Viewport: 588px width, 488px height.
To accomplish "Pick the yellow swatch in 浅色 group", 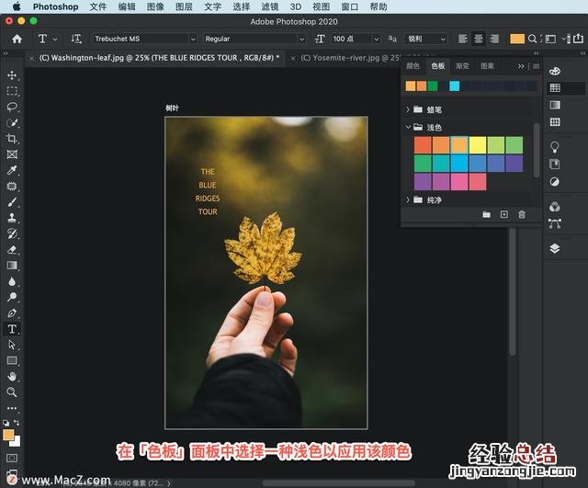I will point(478,144).
